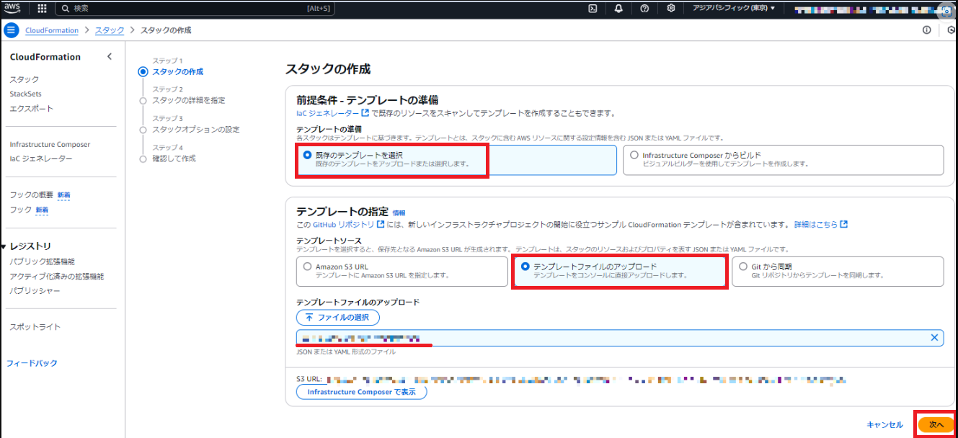Open アクティブ化済みの拡張機能 in the sidebar
Viewport: 958px width, 438px height.
pyautogui.click(x=56, y=276)
